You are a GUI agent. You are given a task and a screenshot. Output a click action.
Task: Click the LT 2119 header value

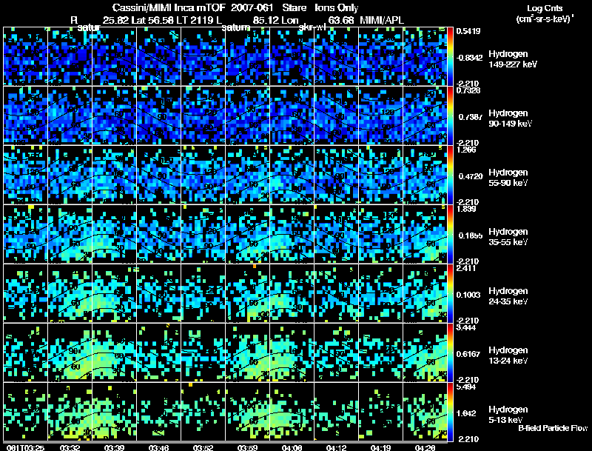[194, 20]
